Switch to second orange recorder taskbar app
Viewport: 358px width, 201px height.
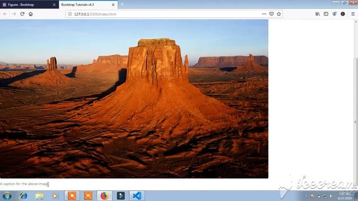point(88,196)
